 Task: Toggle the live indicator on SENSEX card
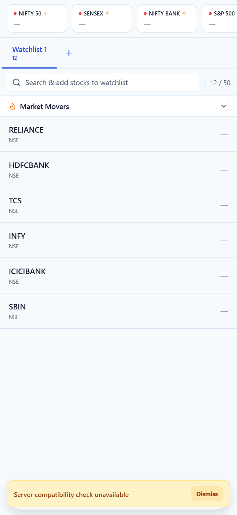pyautogui.click(x=79, y=13)
